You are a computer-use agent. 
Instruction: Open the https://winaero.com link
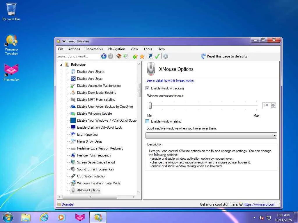pos(259,204)
